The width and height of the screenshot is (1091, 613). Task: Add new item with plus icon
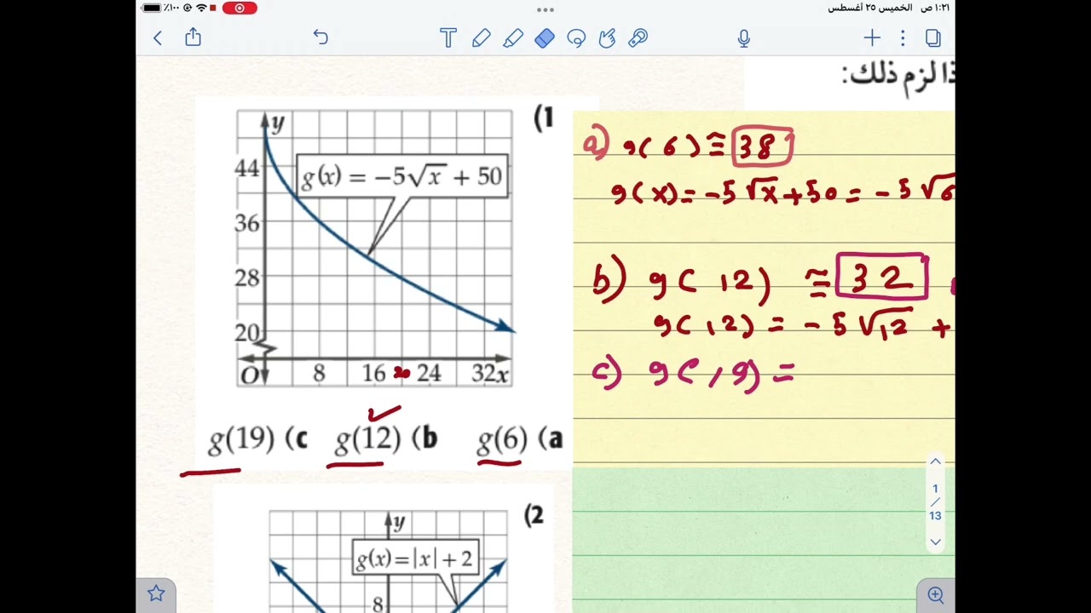click(x=872, y=37)
